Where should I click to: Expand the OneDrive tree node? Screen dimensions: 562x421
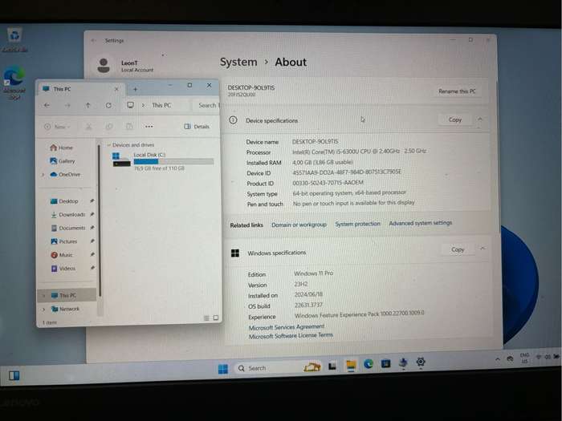[x=43, y=175]
